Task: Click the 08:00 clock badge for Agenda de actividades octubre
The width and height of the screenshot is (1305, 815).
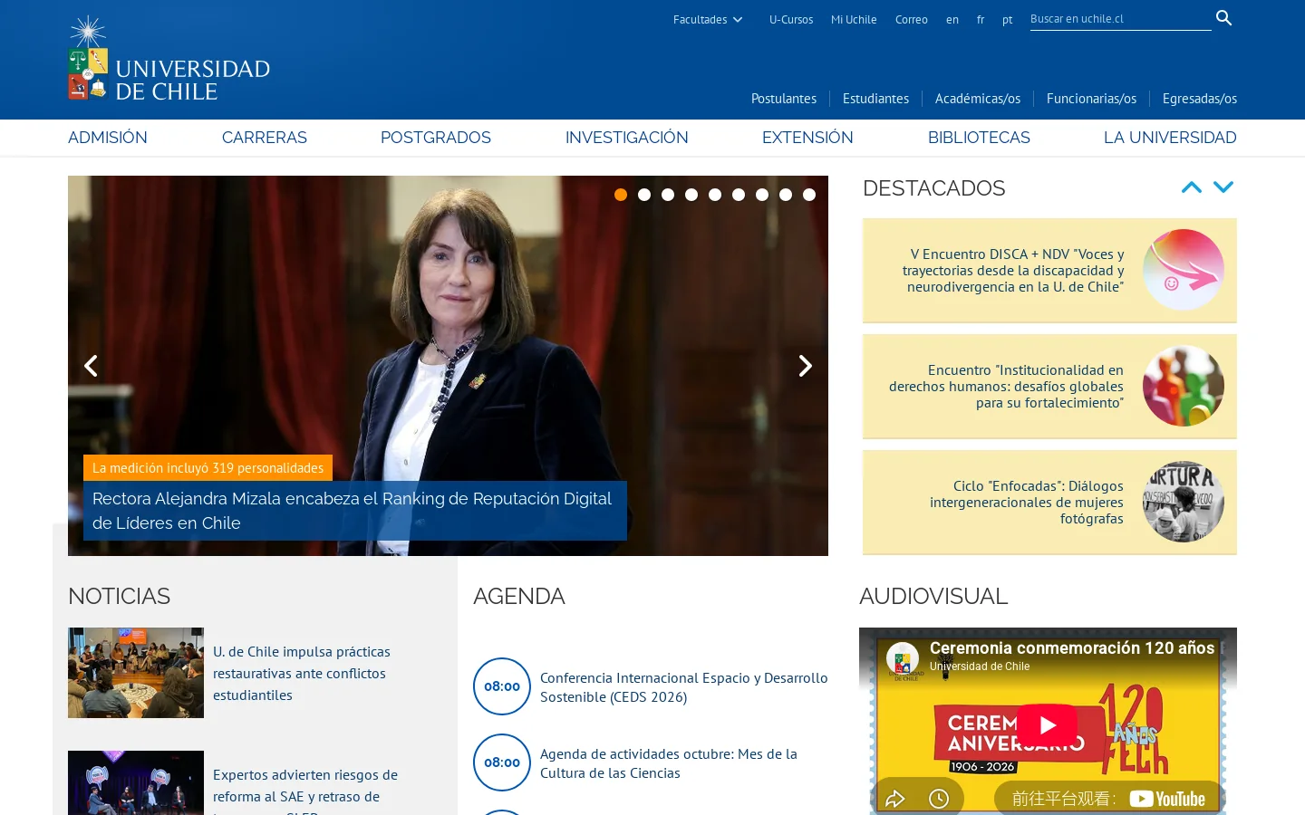Action: [x=502, y=762]
